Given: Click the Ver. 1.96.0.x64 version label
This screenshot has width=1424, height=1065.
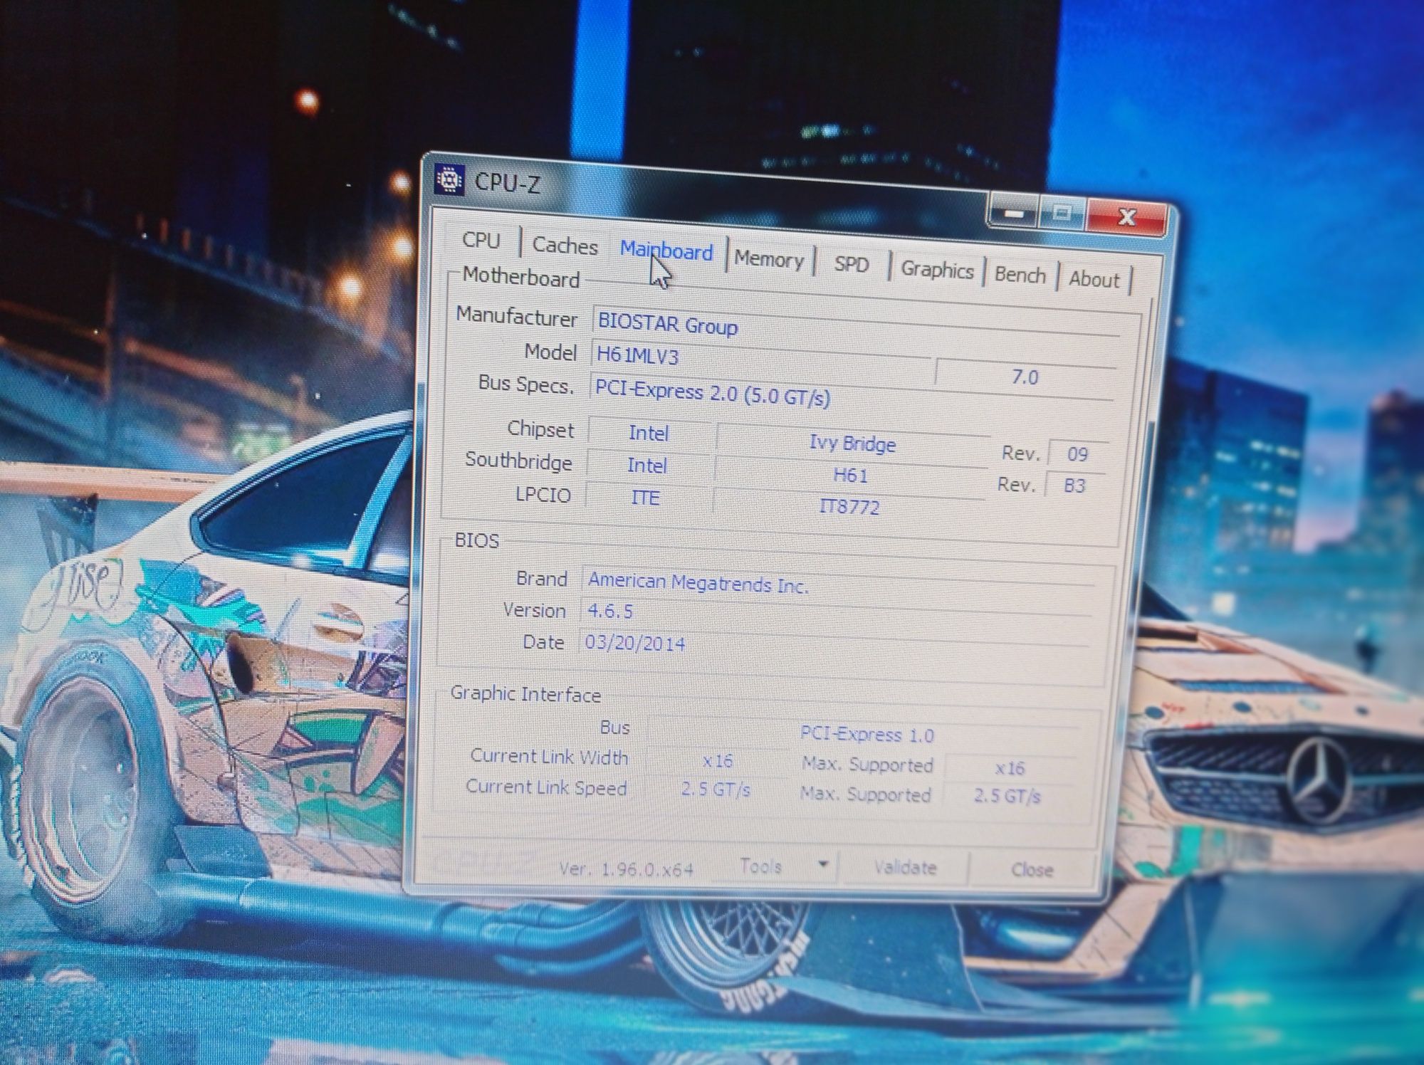Looking at the screenshot, I should tap(626, 869).
